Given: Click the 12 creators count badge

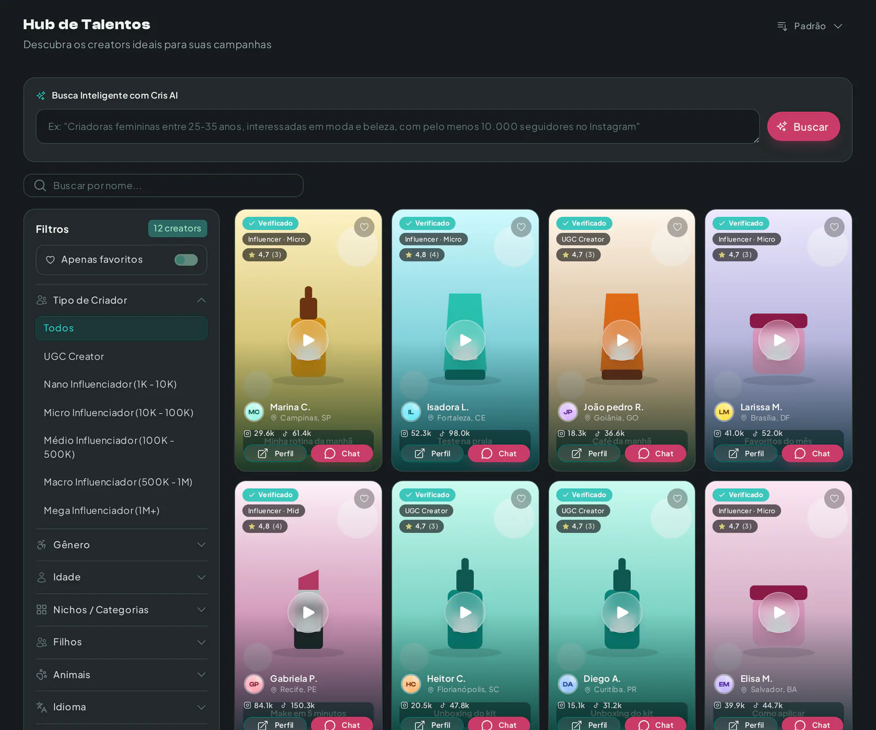Looking at the screenshot, I should coord(177,228).
